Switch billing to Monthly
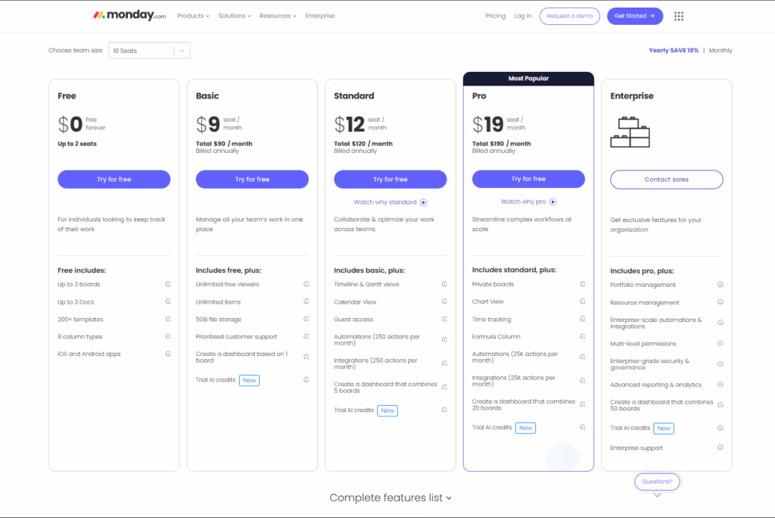 pyautogui.click(x=721, y=51)
